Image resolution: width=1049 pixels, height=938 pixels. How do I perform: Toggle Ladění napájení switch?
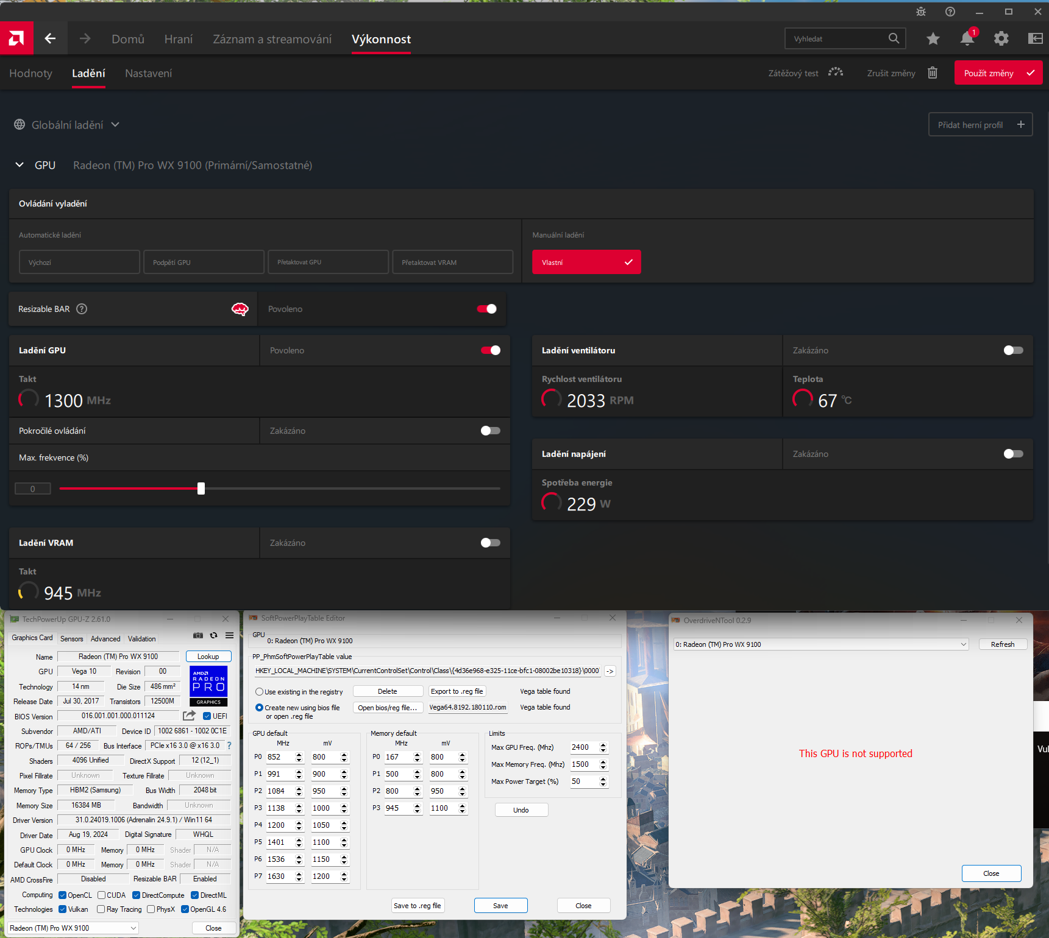coord(1014,454)
